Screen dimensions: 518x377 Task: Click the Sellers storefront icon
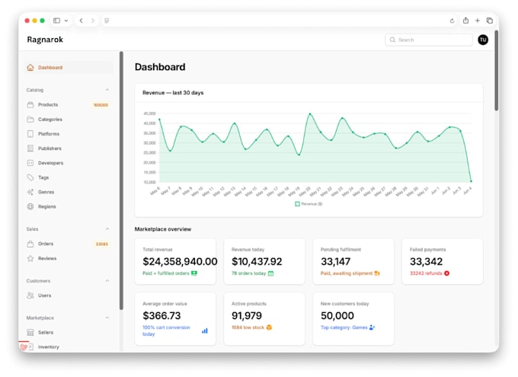coord(30,332)
